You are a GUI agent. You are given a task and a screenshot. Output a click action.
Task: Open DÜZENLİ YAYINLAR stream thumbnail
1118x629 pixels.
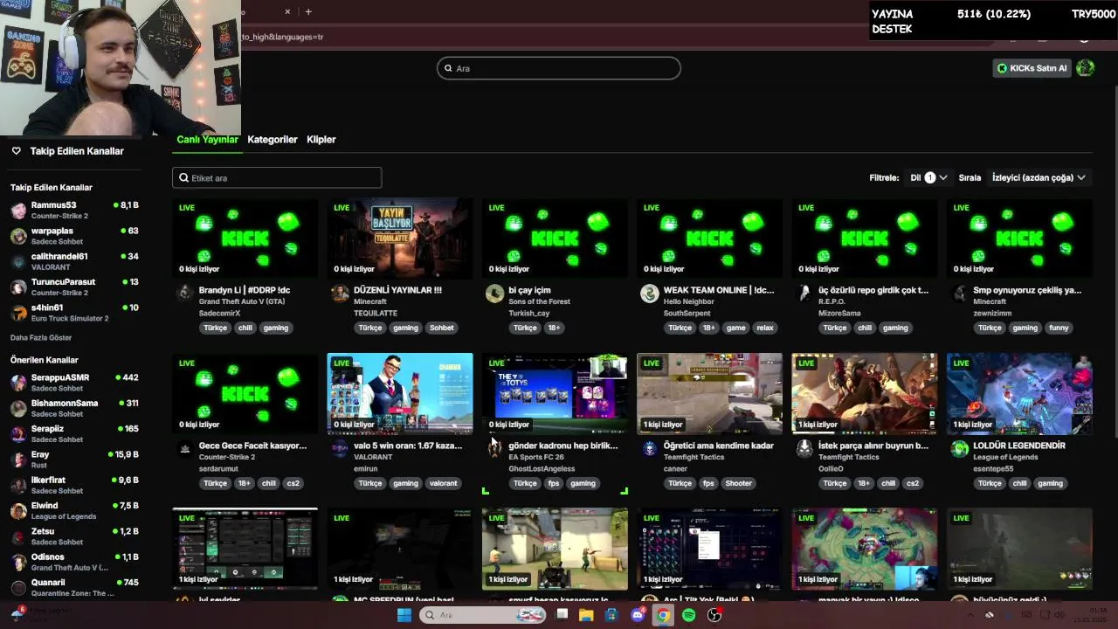click(x=400, y=239)
